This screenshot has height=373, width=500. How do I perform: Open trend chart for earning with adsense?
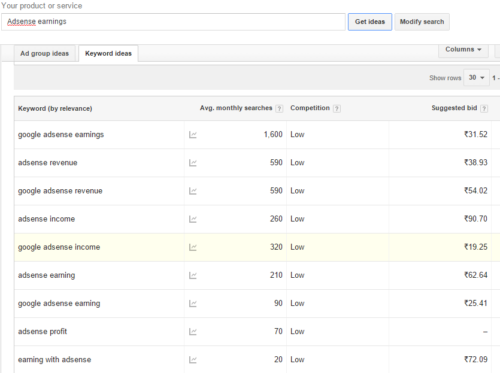[193, 360]
